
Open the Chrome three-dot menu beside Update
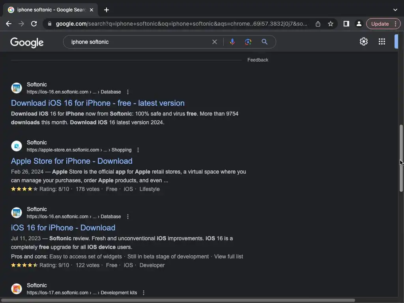(x=395, y=24)
